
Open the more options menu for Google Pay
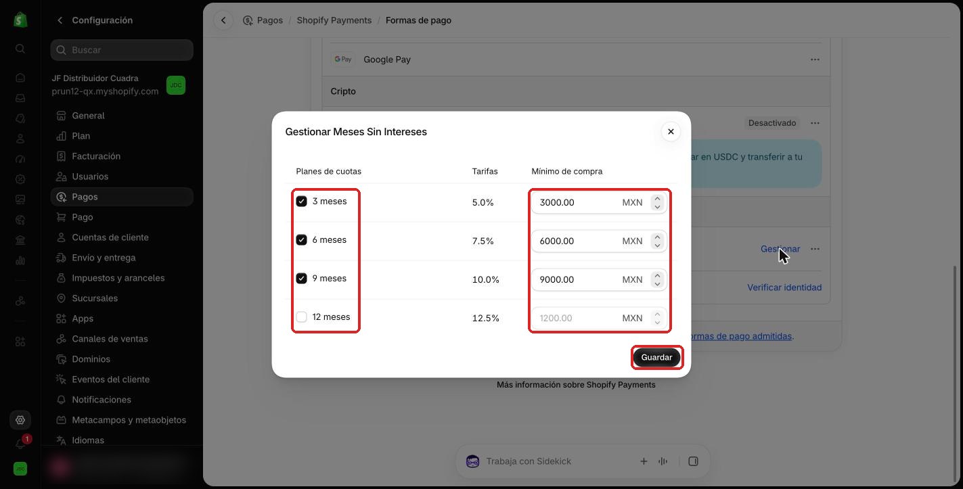click(815, 60)
